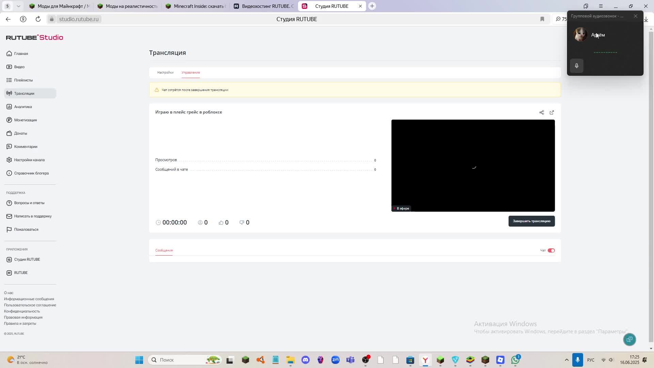Screen dimensions: 654x368
Task: Mute microphone in group audio call
Action: pos(577,66)
